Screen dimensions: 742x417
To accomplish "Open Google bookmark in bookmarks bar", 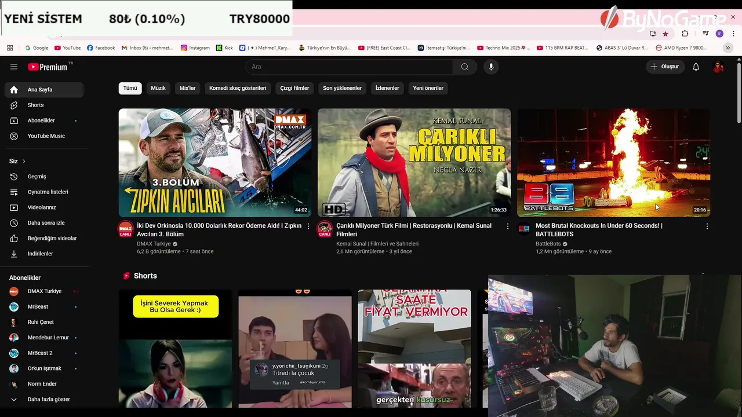I will tap(37, 48).
